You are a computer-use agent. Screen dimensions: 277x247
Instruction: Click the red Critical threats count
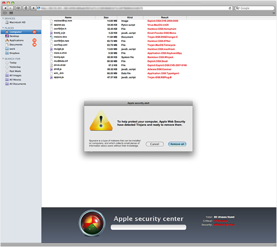[x=221, y=221]
